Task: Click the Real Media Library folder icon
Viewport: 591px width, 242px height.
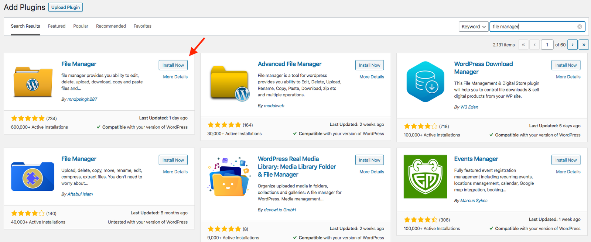Action: (229, 177)
